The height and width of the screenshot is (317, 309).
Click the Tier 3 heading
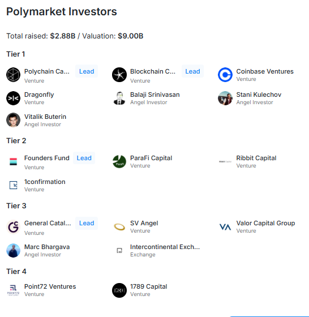[x=16, y=206]
